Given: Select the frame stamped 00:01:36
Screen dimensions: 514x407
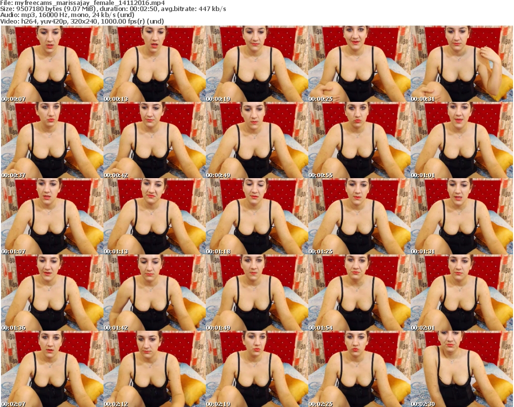Looking at the screenshot, I should pyautogui.click(x=52, y=293).
